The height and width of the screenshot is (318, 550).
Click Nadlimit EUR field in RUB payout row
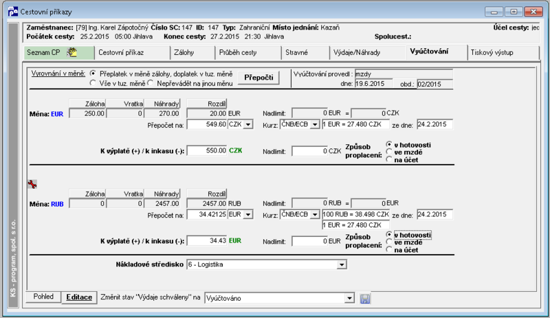(x=310, y=241)
